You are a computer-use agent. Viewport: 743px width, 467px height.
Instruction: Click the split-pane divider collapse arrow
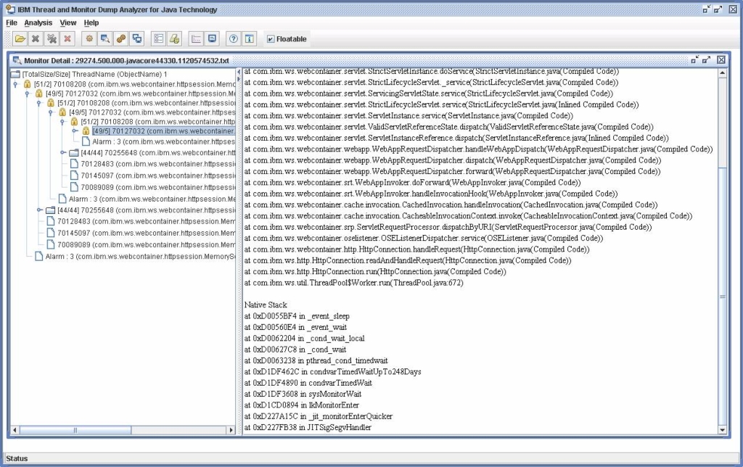coord(239,73)
